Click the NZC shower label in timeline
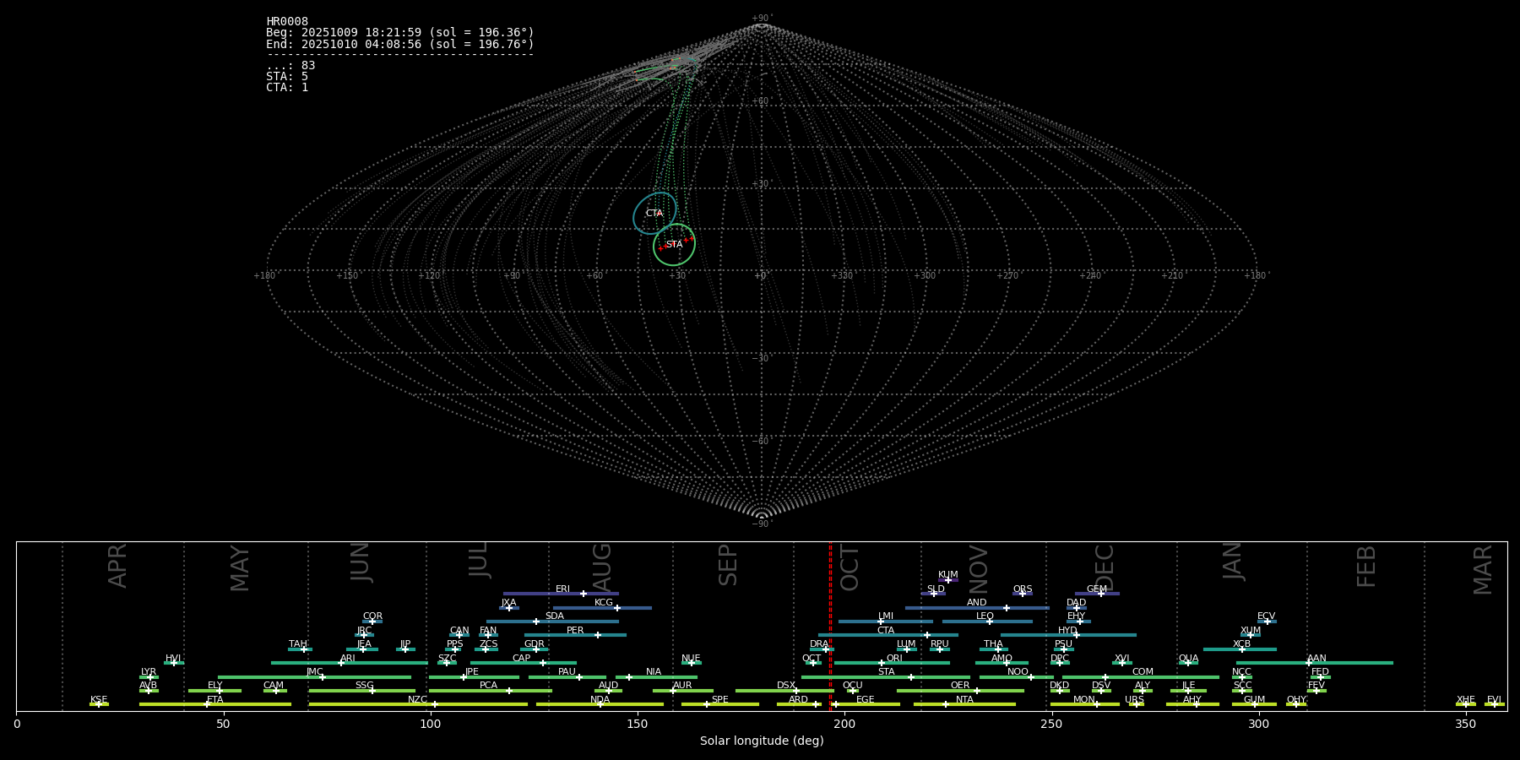Screen dimensions: 1520x760 pyautogui.click(x=417, y=700)
